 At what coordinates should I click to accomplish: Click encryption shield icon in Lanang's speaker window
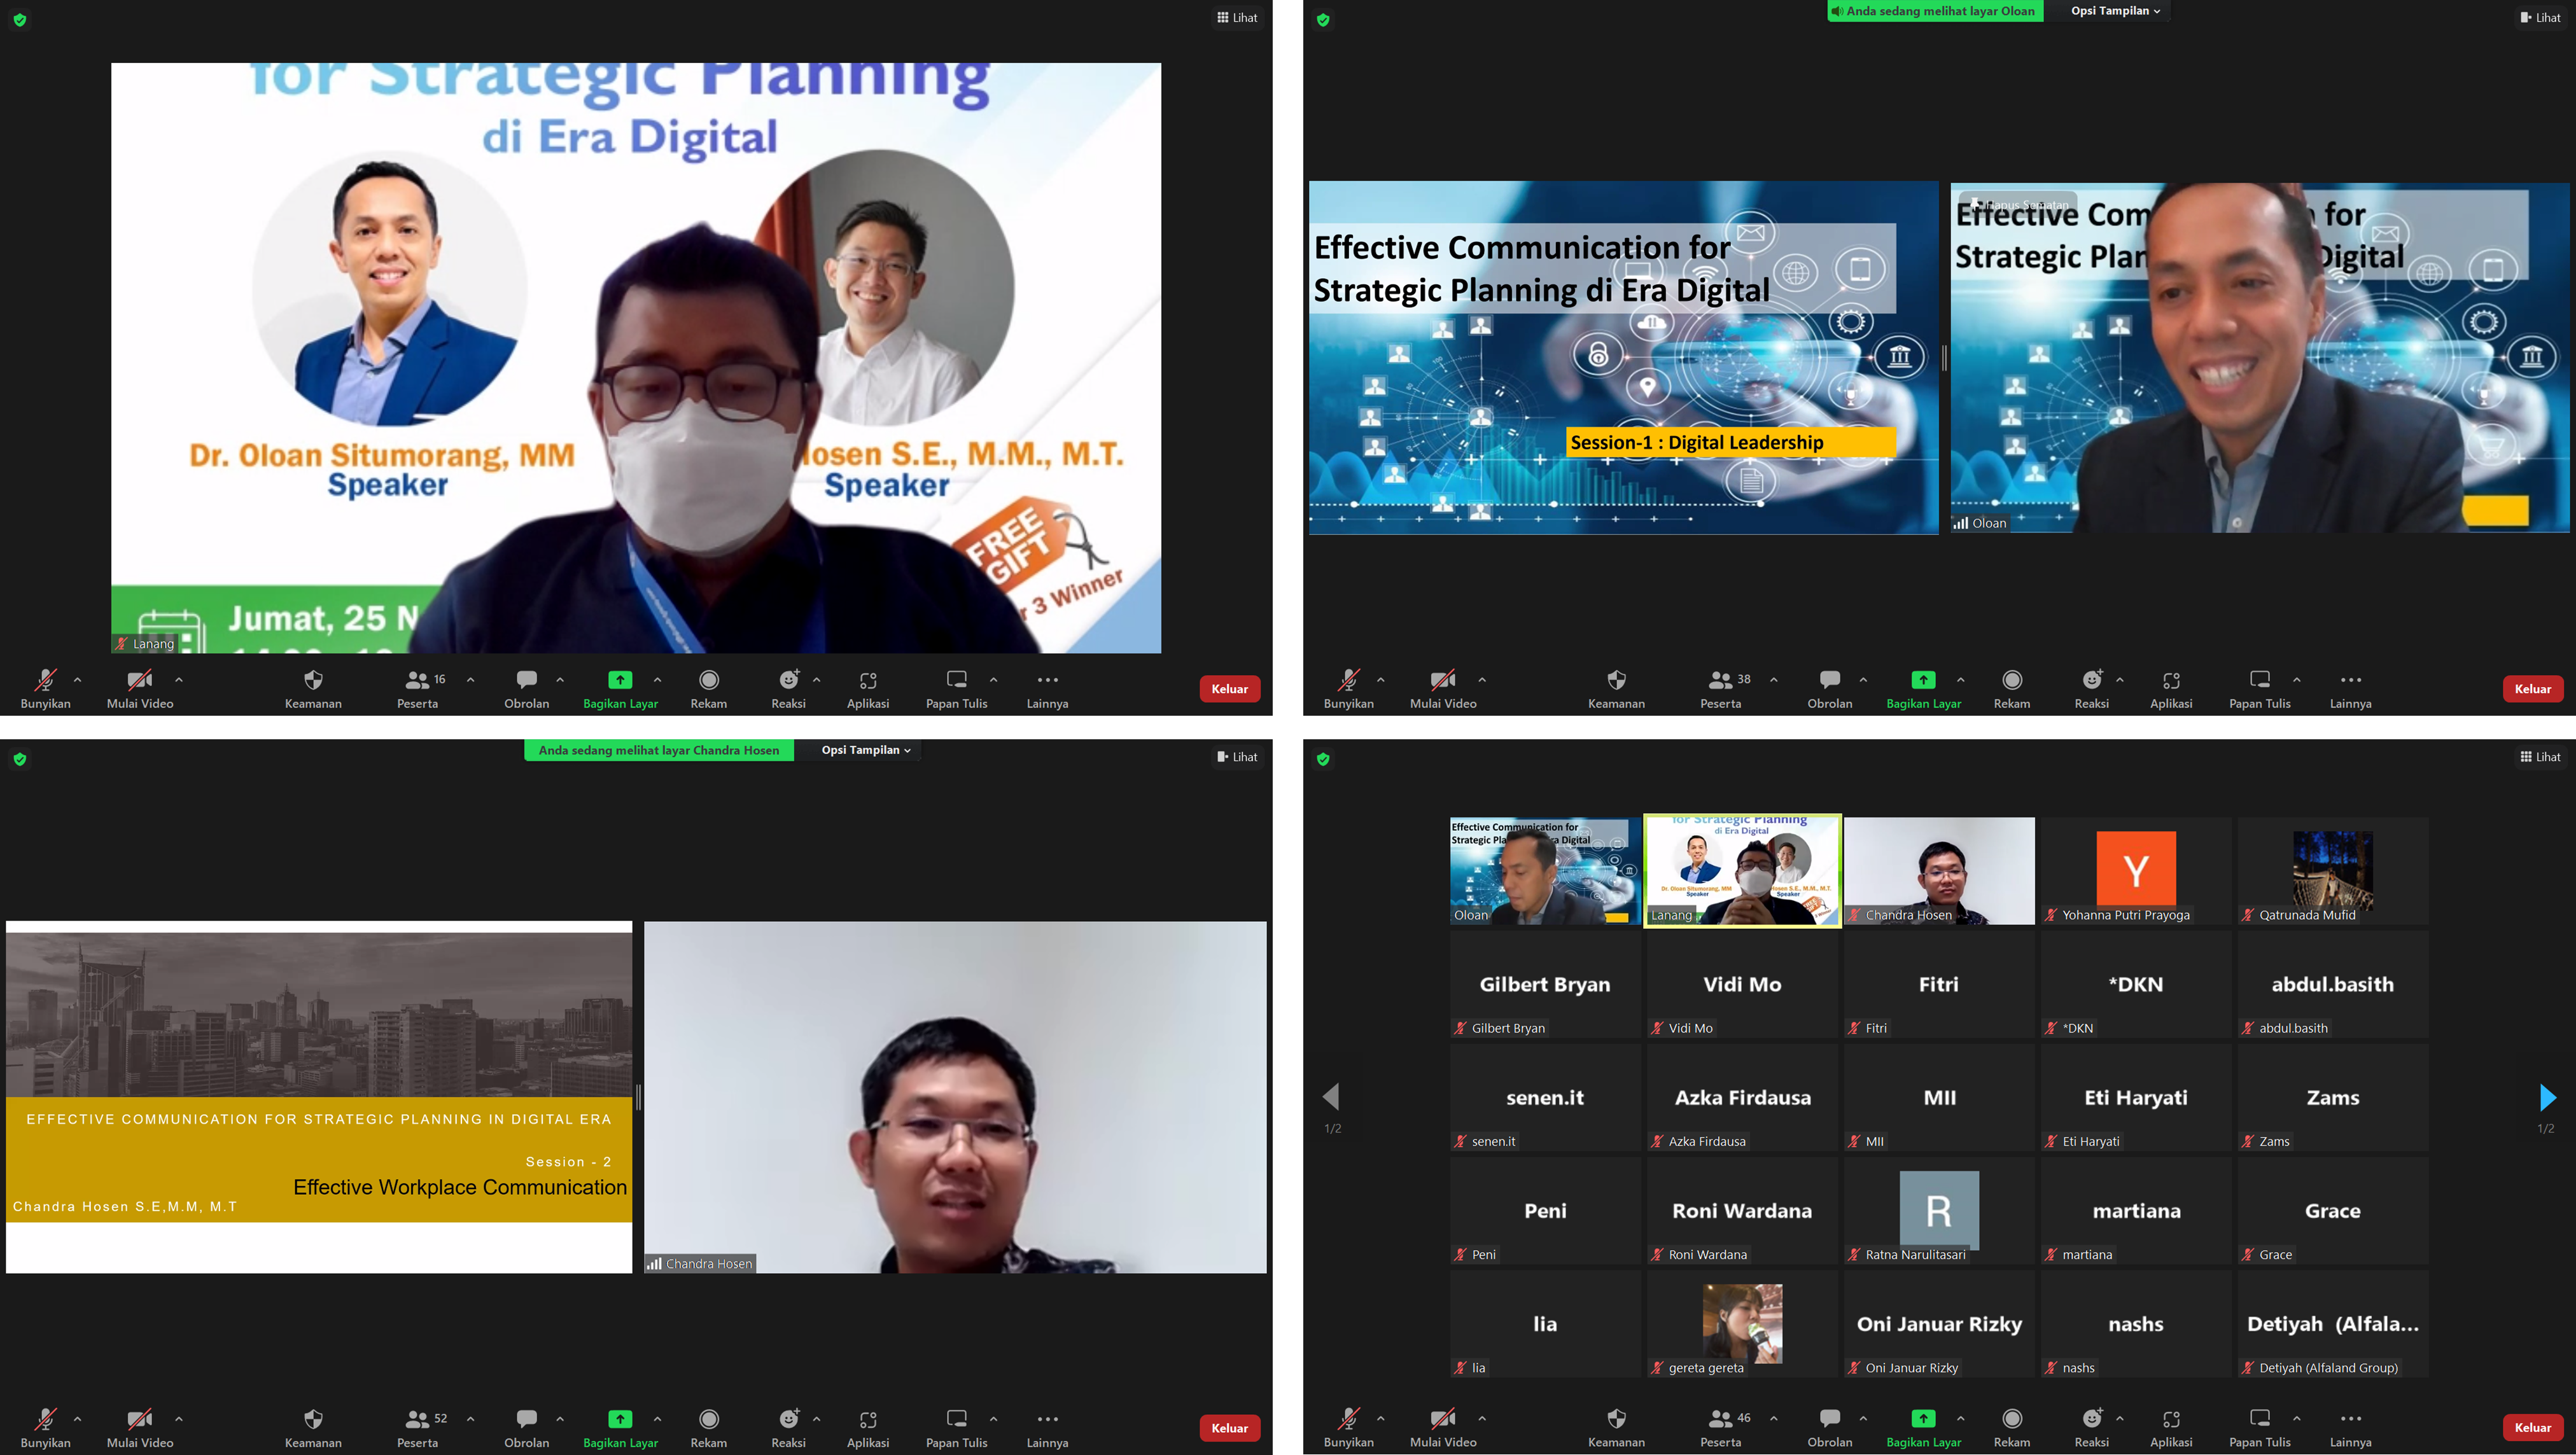(20, 19)
